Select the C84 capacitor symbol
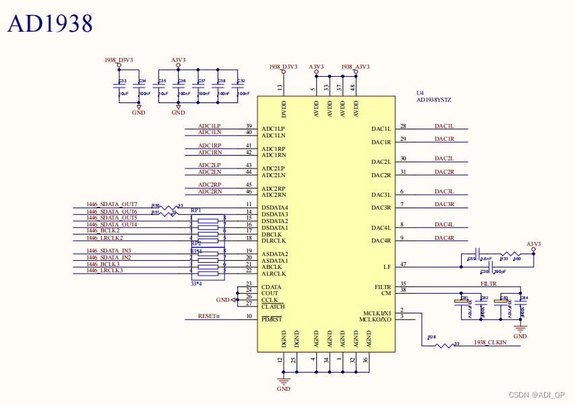575x405 pixels. pos(520,302)
